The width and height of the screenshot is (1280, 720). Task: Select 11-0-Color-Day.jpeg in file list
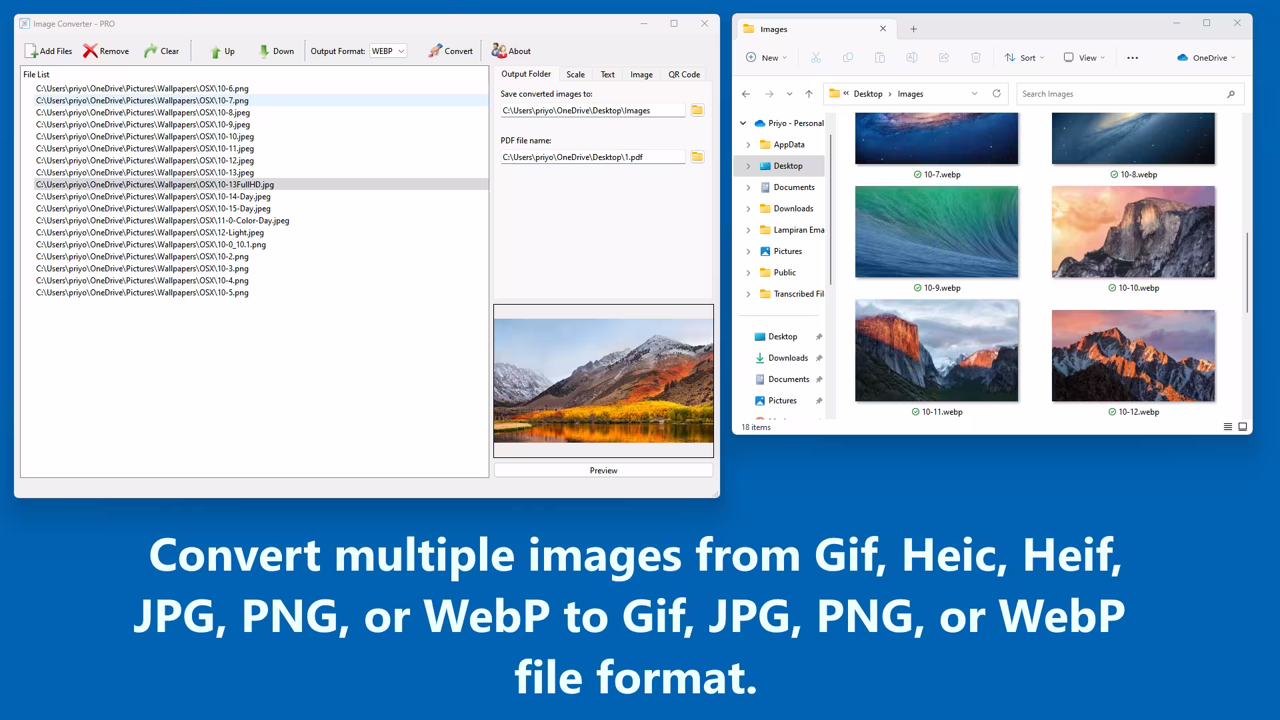261,221
